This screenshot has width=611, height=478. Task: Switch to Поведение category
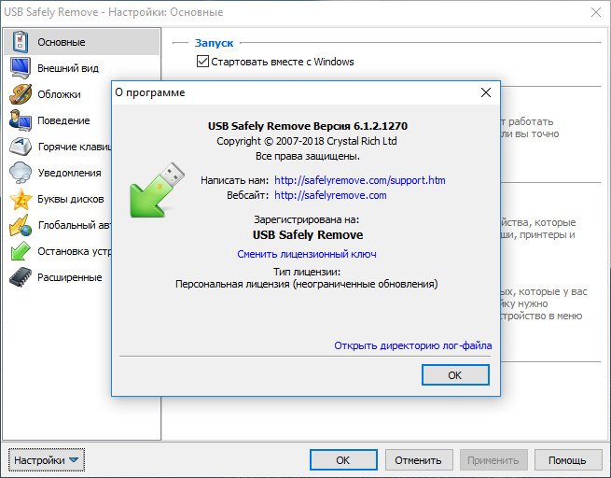63,120
